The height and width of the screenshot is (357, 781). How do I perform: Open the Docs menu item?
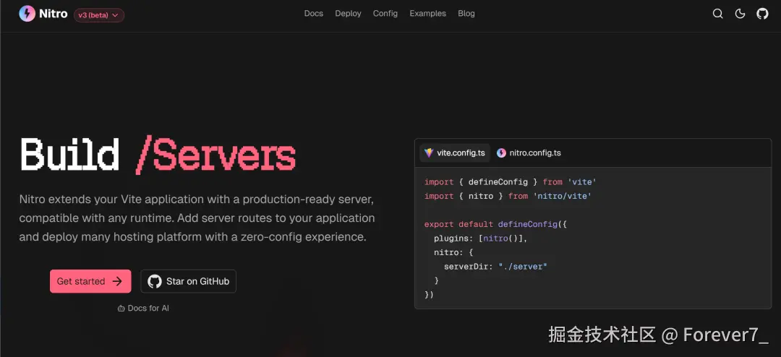[x=314, y=14]
